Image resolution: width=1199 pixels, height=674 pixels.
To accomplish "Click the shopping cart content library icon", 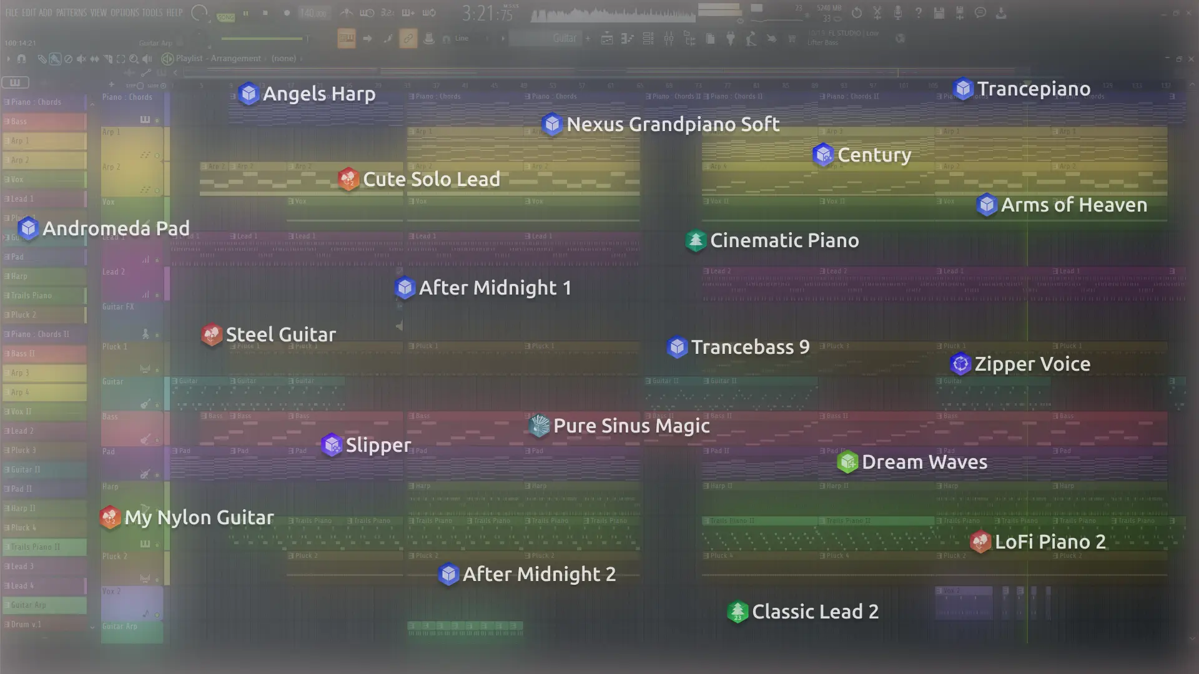I will tap(792, 39).
